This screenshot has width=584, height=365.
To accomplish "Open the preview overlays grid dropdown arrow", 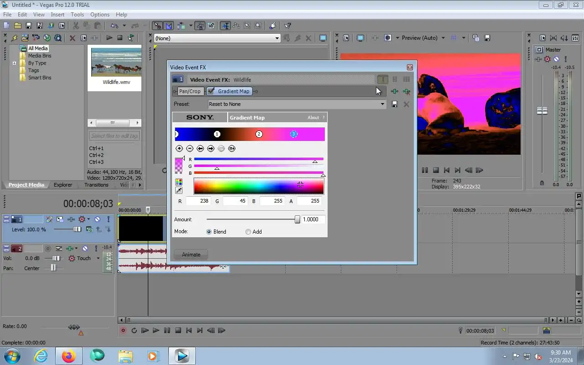I will click(x=464, y=38).
